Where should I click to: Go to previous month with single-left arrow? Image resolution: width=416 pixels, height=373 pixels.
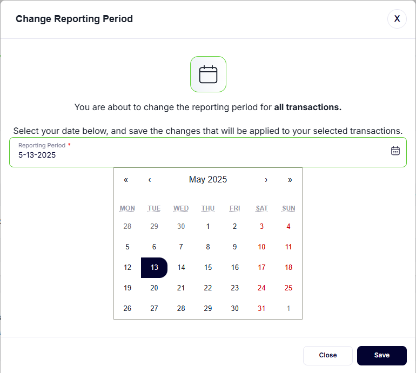[x=150, y=180]
